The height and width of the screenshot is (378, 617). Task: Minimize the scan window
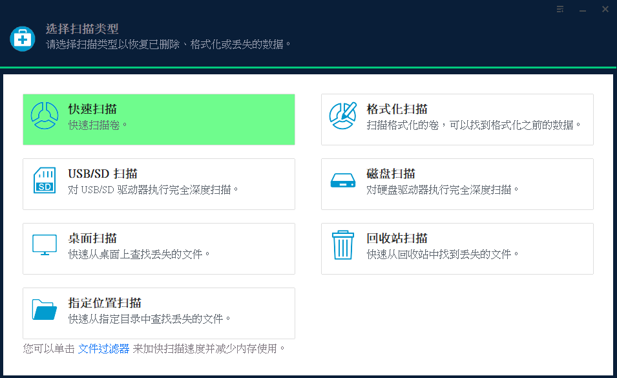[583, 10]
